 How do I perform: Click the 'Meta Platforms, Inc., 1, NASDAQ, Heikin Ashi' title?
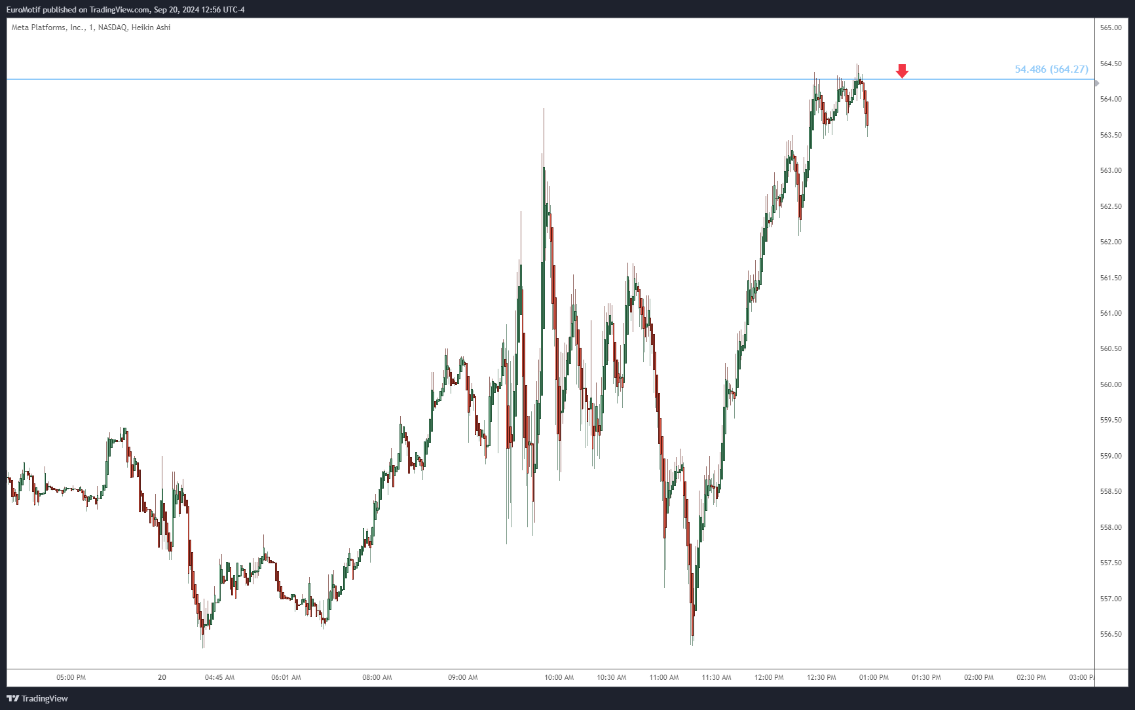click(x=91, y=28)
